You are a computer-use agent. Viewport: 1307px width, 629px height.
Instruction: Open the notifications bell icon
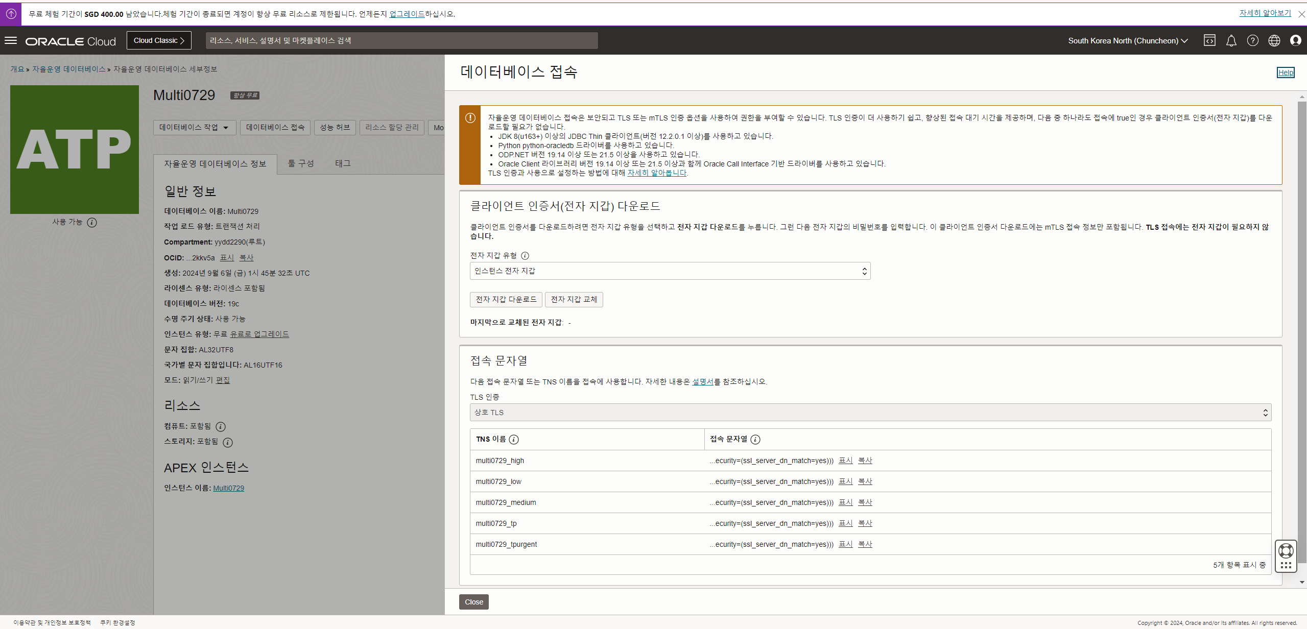[1231, 40]
